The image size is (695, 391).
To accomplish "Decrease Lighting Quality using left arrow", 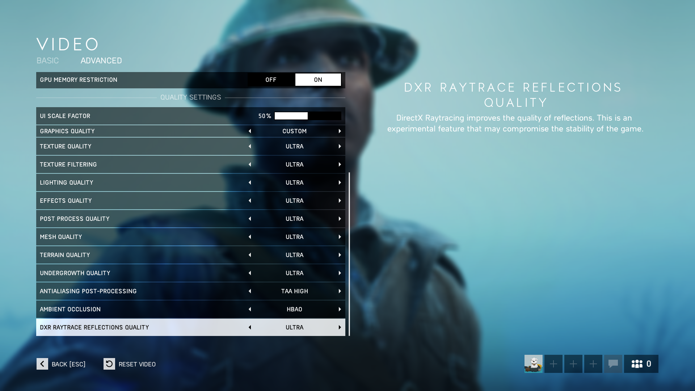I will coord(250,182).
